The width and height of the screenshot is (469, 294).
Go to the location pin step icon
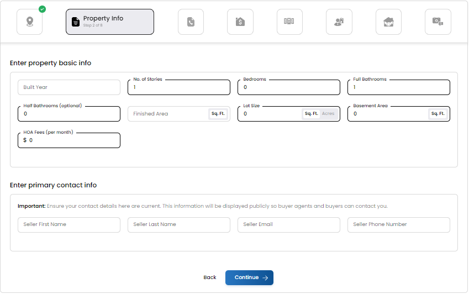(x=30, y=22)
